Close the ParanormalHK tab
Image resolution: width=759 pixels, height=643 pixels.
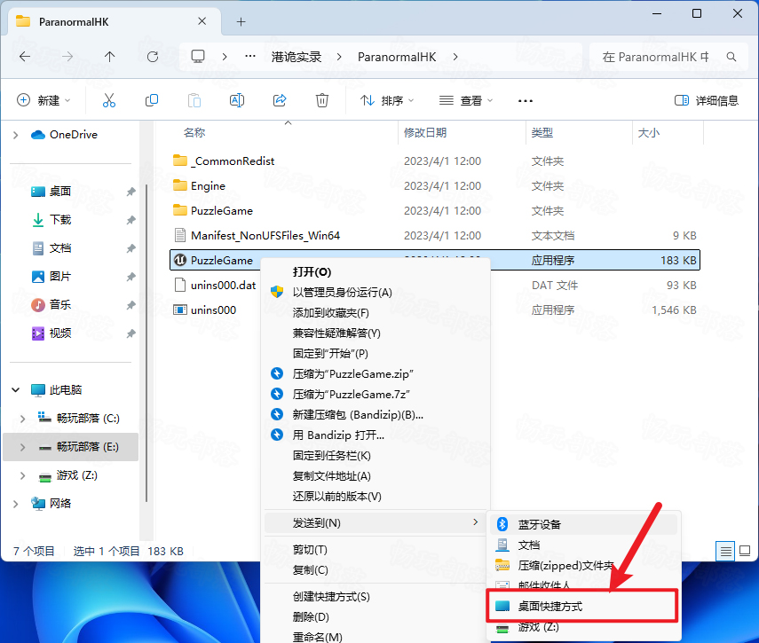pyautogui.click(x=202, y=21)
